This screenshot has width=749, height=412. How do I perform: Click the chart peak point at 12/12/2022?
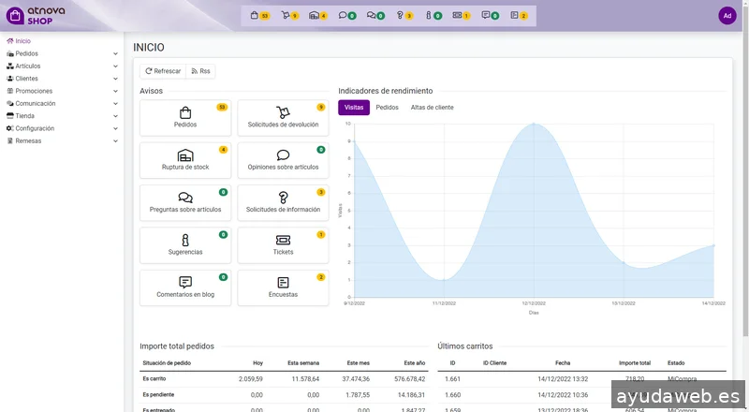point(534,124)
